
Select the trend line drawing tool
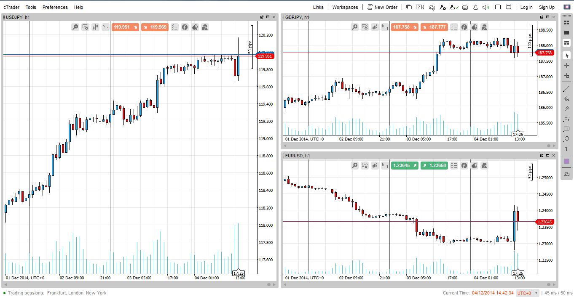tap(566, 88)
